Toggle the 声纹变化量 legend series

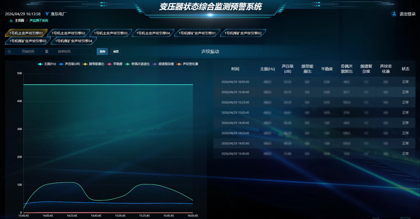tap(187, 64)
